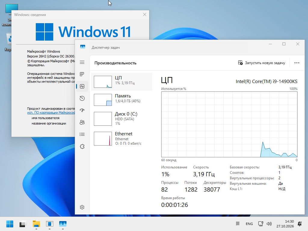Open the Task Manager hamburger navigation menu
The image size is (308, 231).
pos(82,62)
